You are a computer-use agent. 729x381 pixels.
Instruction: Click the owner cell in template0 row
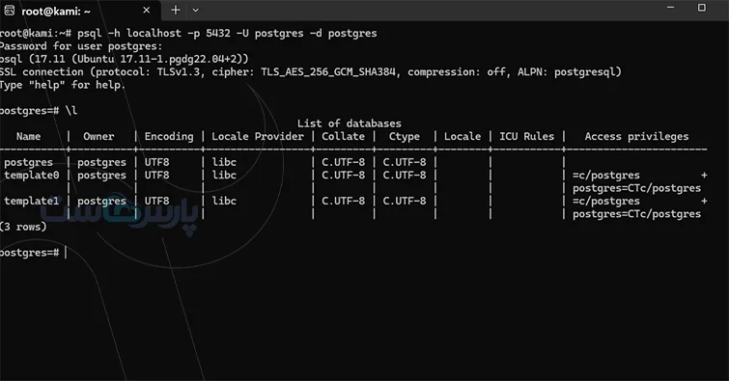click(101, 176)
